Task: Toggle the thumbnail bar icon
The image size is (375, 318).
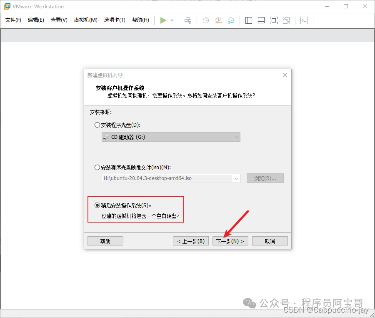Action: [x=261, y=20]
